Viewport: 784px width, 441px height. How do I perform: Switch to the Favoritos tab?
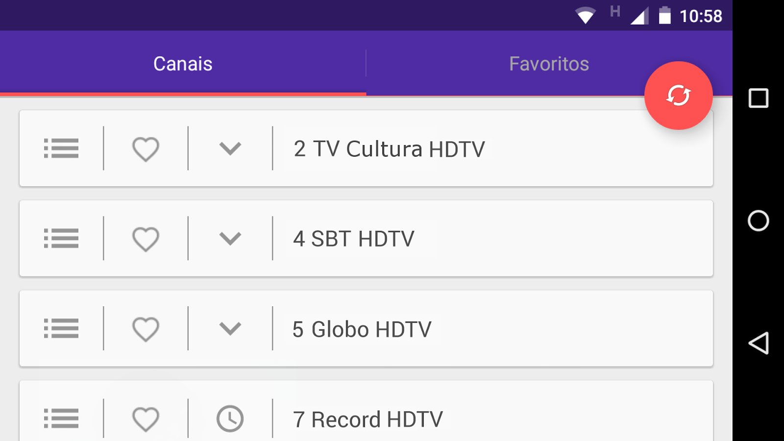coord(549,64)
